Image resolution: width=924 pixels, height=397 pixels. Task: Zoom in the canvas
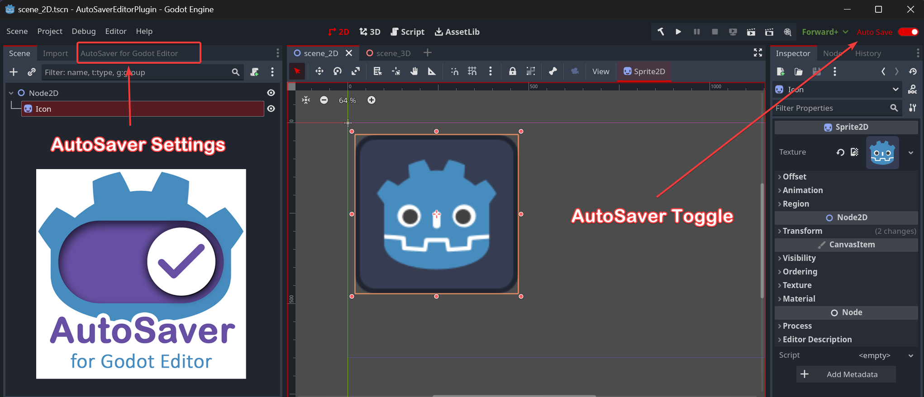(x=372, y=100)
